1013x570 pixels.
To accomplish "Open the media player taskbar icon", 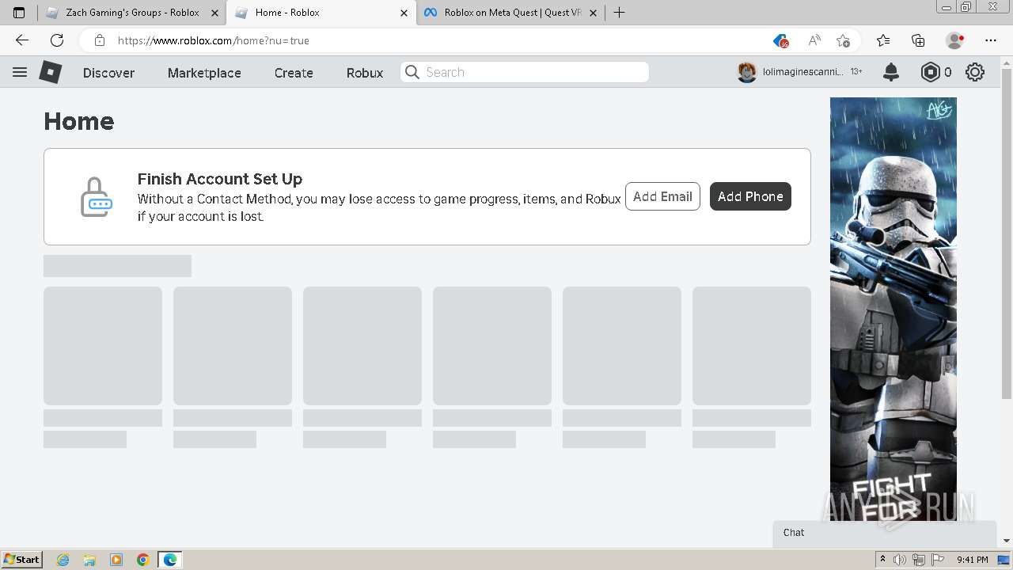I will coord(116,560).
